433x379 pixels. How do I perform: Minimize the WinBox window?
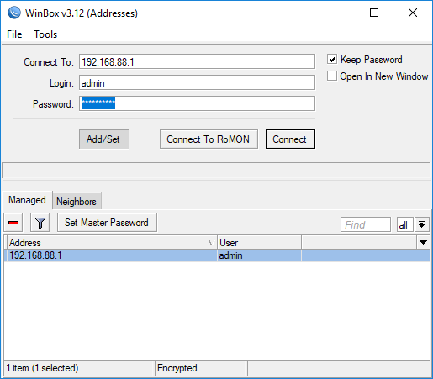coord(336,13)
